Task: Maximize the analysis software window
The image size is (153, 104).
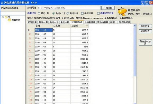Action: (147, 3)
